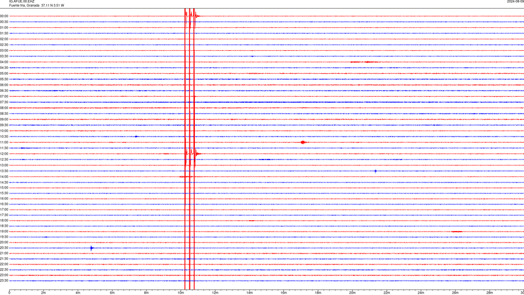This screenshot has height=295, width=524.
Task: Click the 26m tick label on the time axis
Action: pos(455,293)
